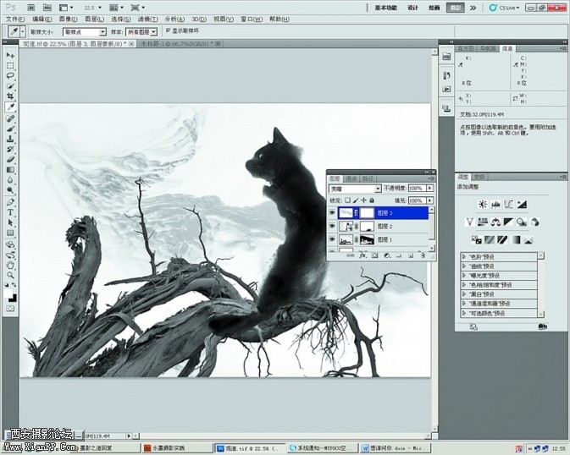The image size is (570, 455).
Task: Select the Quick Selection tool
Action: 10,86
